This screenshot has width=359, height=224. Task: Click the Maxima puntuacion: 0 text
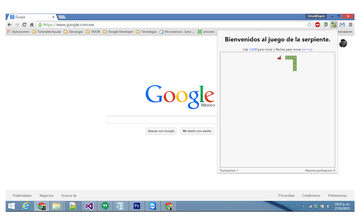coord(320,171)
